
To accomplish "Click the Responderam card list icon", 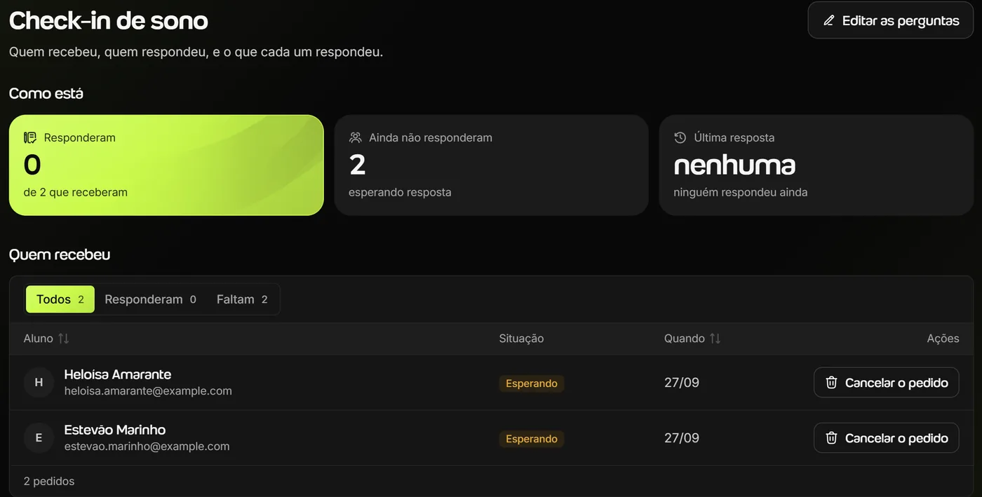I will point(30,137).
